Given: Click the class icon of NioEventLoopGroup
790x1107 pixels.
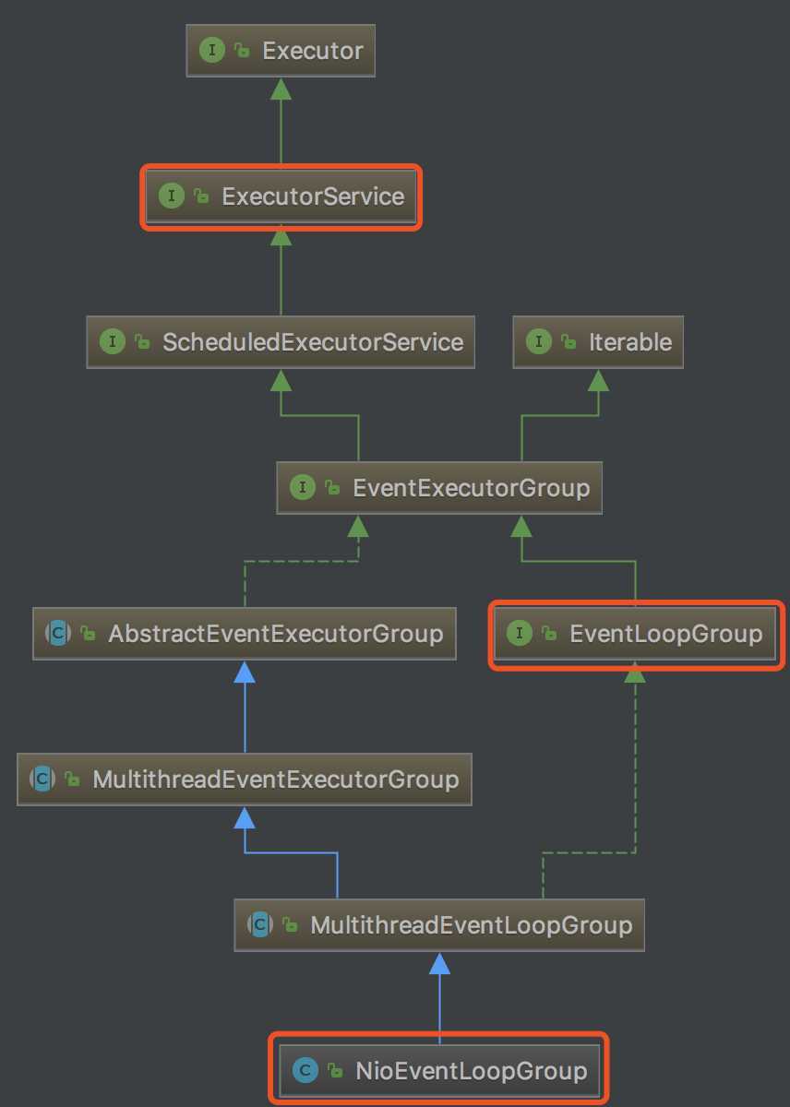Looking at the screenshot, I should tap(304, 1070).
